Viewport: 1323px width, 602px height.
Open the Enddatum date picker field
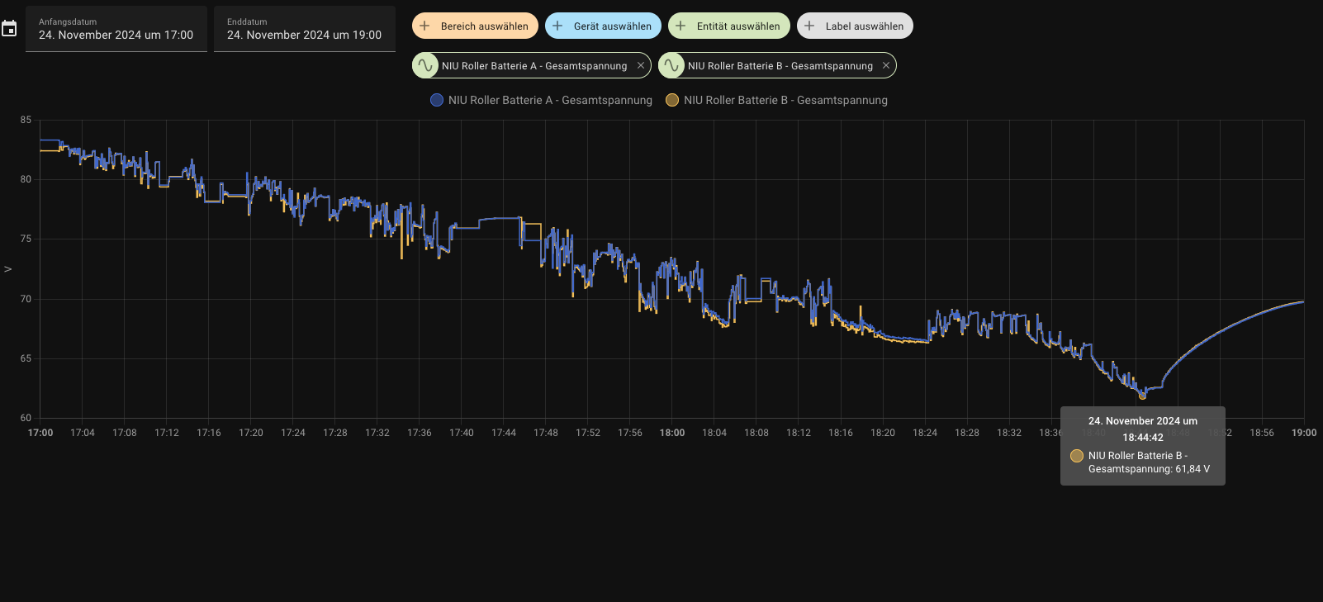304,29
